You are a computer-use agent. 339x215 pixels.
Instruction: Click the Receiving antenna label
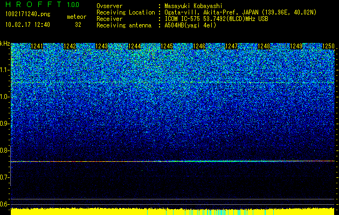124,25
